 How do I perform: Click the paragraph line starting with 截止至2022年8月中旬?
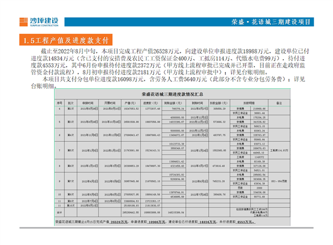point(175,52)
